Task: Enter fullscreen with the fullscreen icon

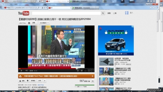Action: tap(92, 71)
